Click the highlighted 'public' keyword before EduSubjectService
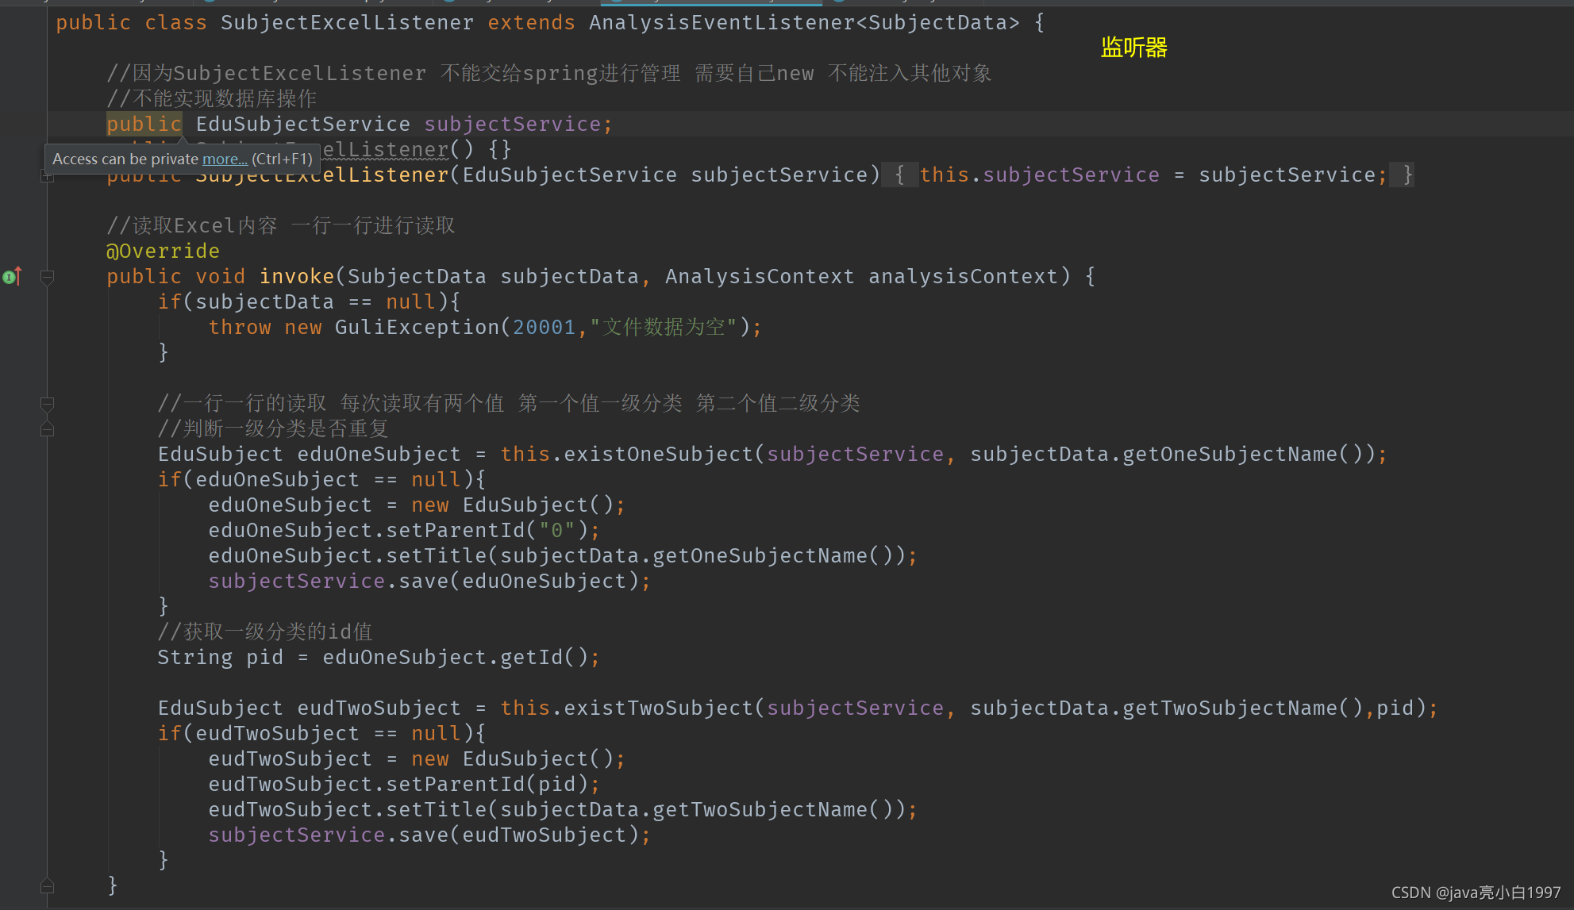1574x910 pixels. [144, 124]
